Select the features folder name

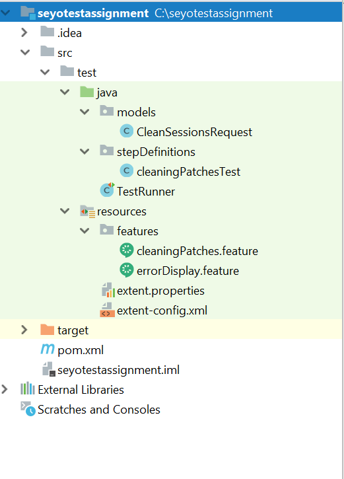[x=137, y=231]
